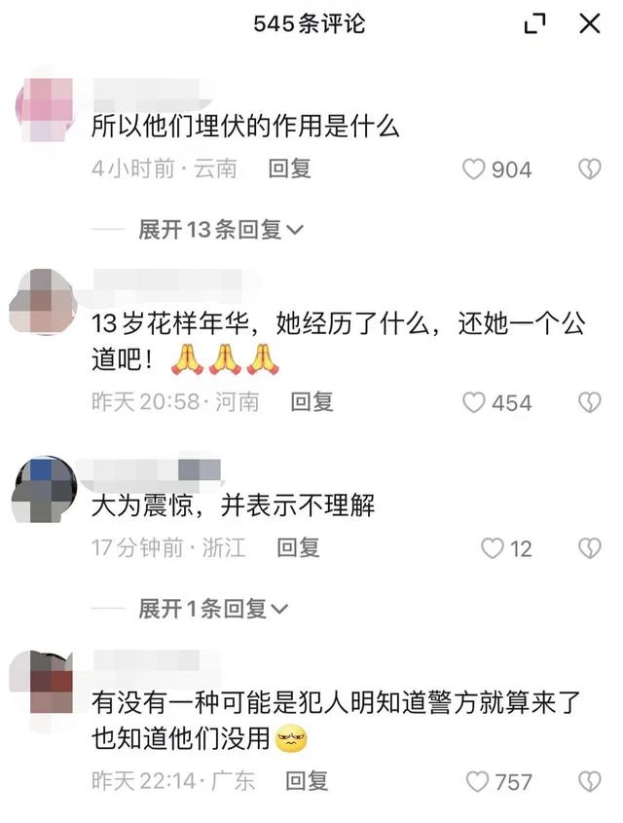623x823 pixels.
Task: Dislike the comment posted at 20:58
Action: (590, 402)
